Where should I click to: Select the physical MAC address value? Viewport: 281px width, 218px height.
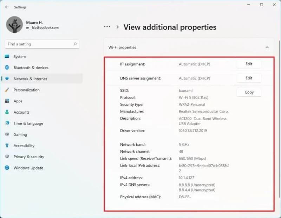point(185,197)
